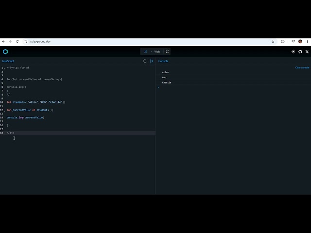Bookmark this page with star icon
The image size is (311, 233).
tap(273, 41)
